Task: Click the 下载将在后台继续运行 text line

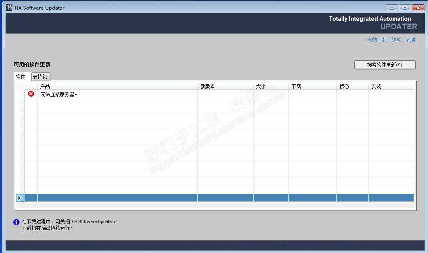Action: pos(48,228)
